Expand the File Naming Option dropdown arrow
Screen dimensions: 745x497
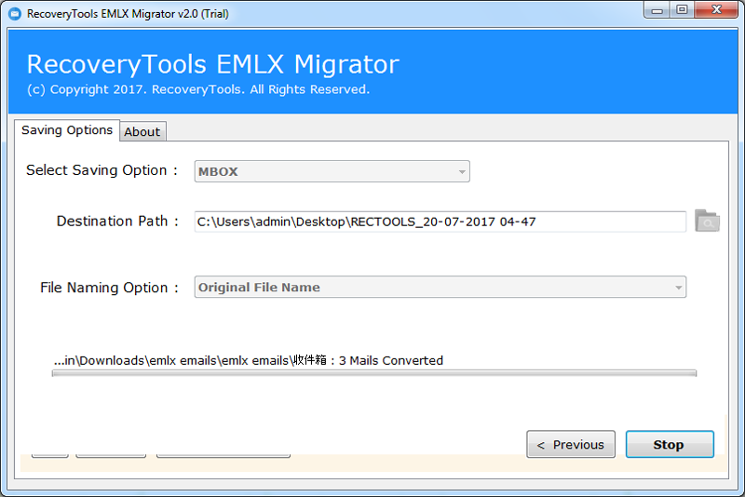(678, 288)
